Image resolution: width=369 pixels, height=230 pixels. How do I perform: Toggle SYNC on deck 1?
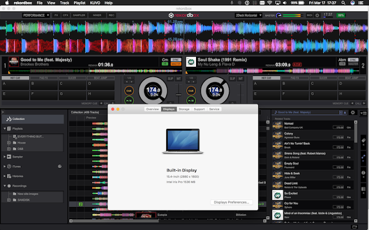(x=176, y=60)
